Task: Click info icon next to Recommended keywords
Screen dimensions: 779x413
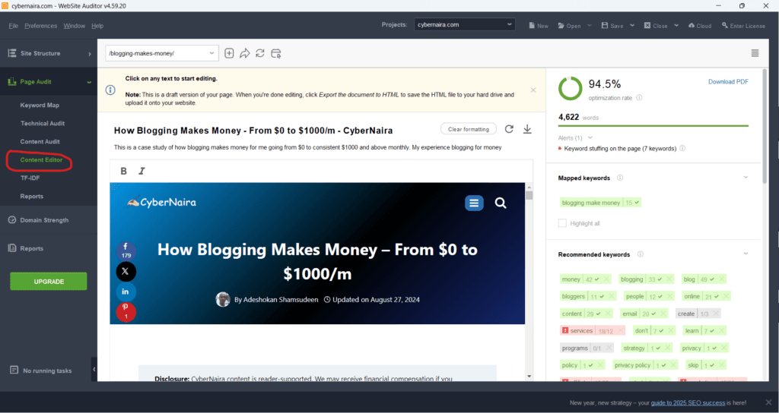Action: (641, 254)
